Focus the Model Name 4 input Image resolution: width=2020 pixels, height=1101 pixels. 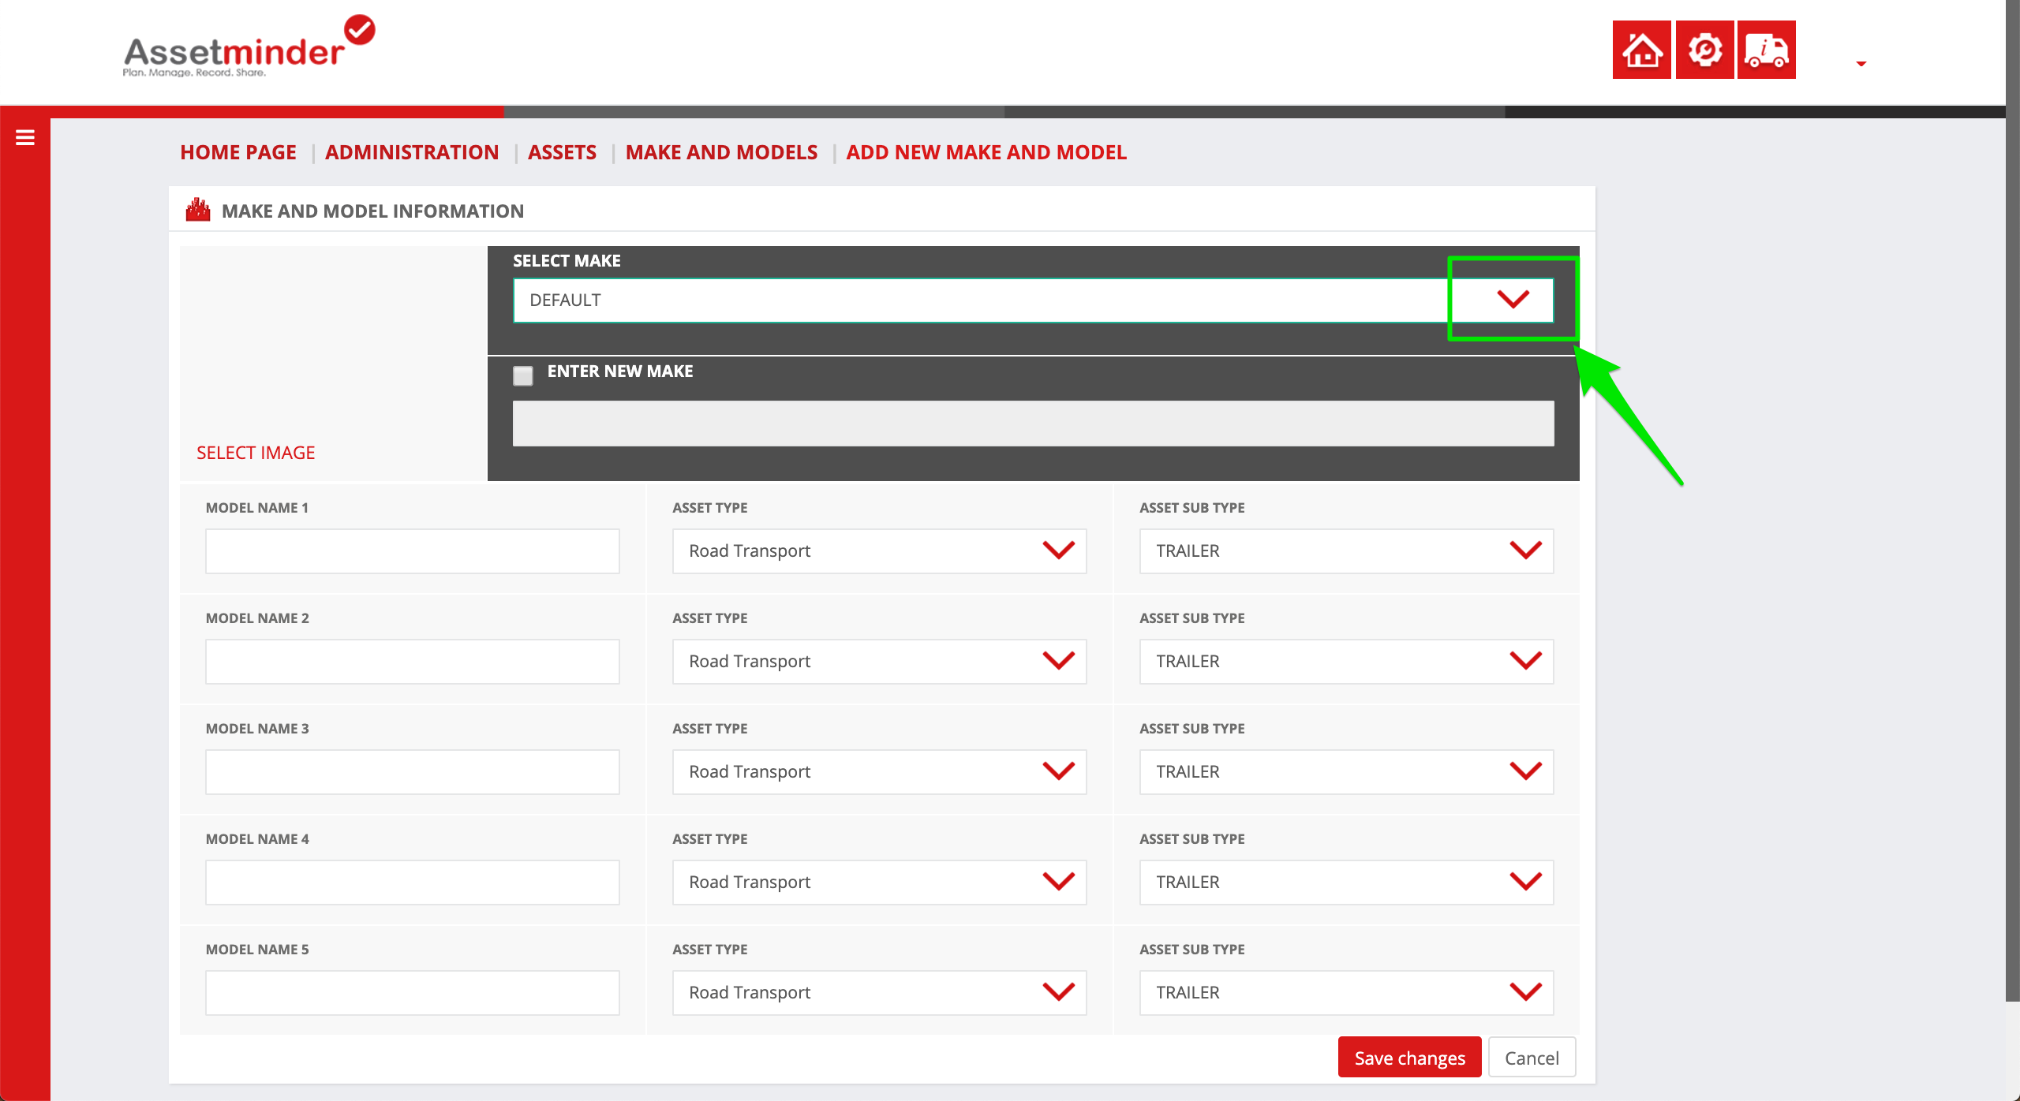tap(412, 882)
